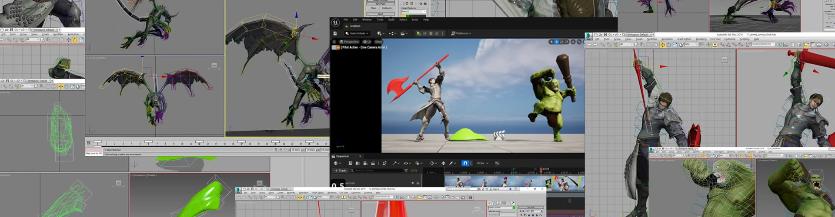Toggle Angle Snap in 11_armed_combo window
Viewport: 835px width, 217px height.
click(728, 45)
